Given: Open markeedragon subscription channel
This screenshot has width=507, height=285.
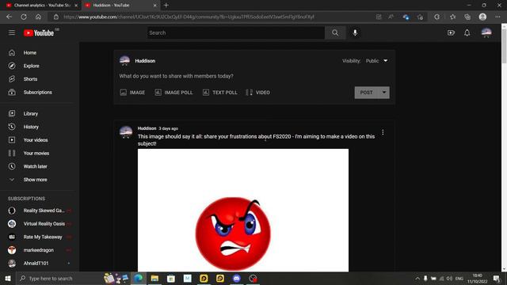Looking at the screenshot, I should 40,250.
